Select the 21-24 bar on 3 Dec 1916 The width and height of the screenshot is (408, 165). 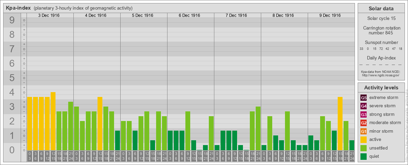[71, 126]
